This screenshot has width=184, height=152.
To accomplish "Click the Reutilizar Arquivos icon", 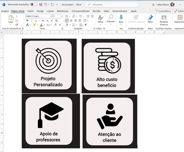I will coord(164,20).
